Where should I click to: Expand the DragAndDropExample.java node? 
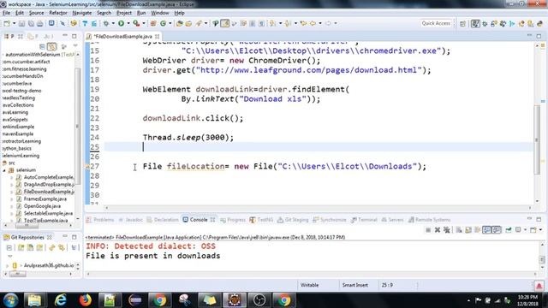[x=11, y=185]
